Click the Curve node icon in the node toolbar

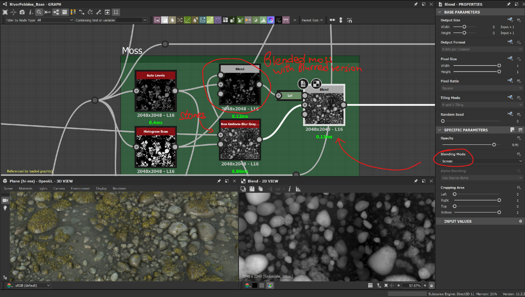point(187,20)
